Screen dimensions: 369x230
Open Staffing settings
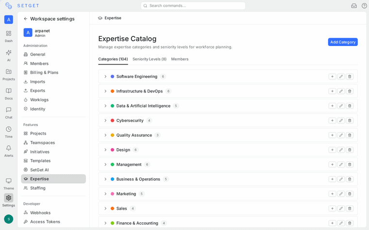(x=53, y=188)
